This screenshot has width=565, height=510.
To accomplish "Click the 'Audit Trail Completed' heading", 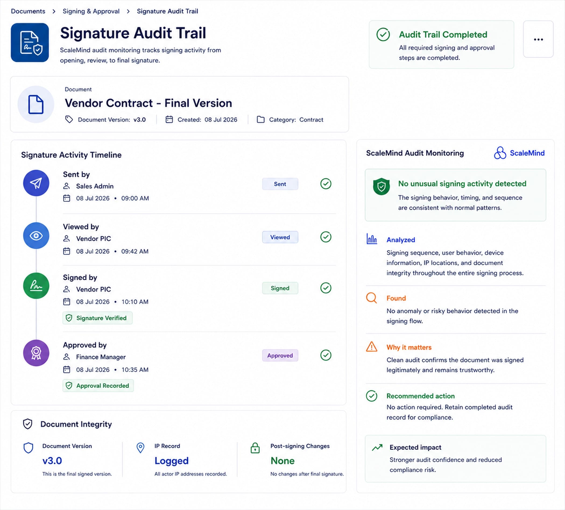I will pos(443,34).
